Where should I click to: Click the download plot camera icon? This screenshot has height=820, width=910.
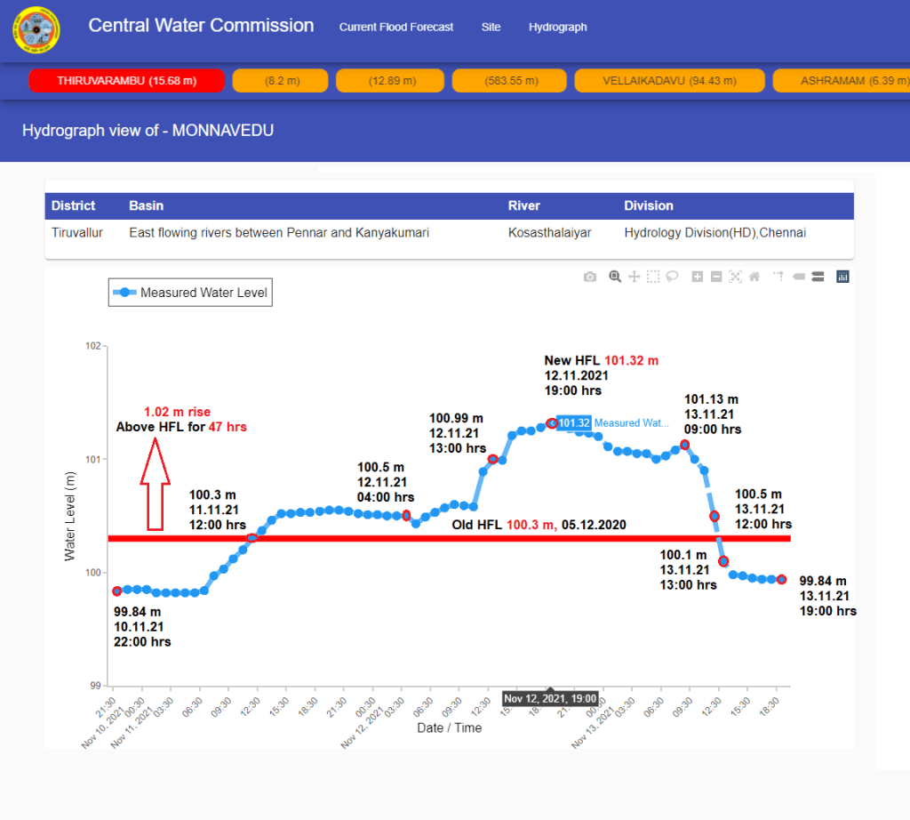(x=590, y=277)
